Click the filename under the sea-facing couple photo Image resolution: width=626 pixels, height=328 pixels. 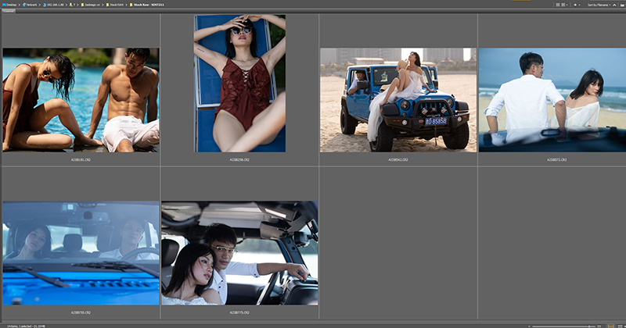coord(556,160)
